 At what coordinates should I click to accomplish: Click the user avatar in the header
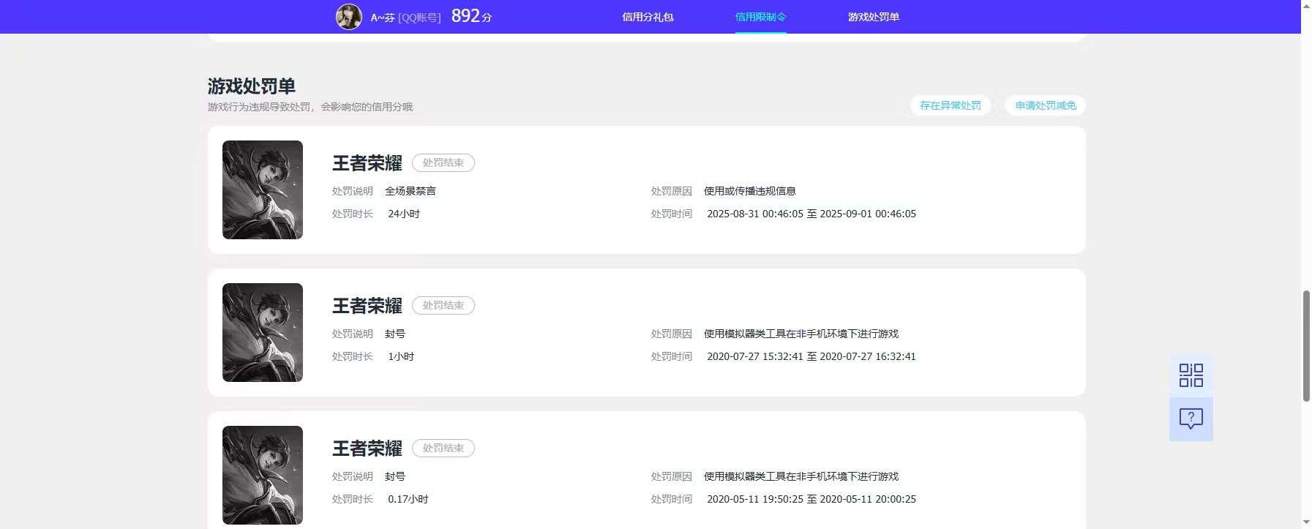point(348,16)
